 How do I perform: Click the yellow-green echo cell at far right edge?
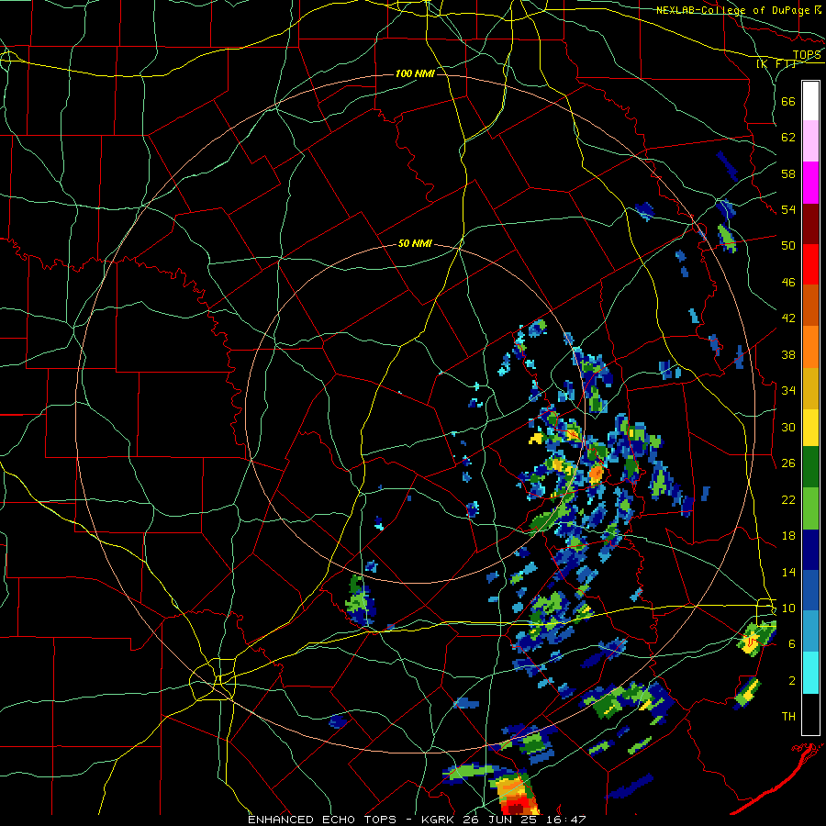(x=755, y=639)
